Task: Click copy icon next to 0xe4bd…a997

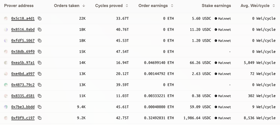Action: tap(40, 74)
